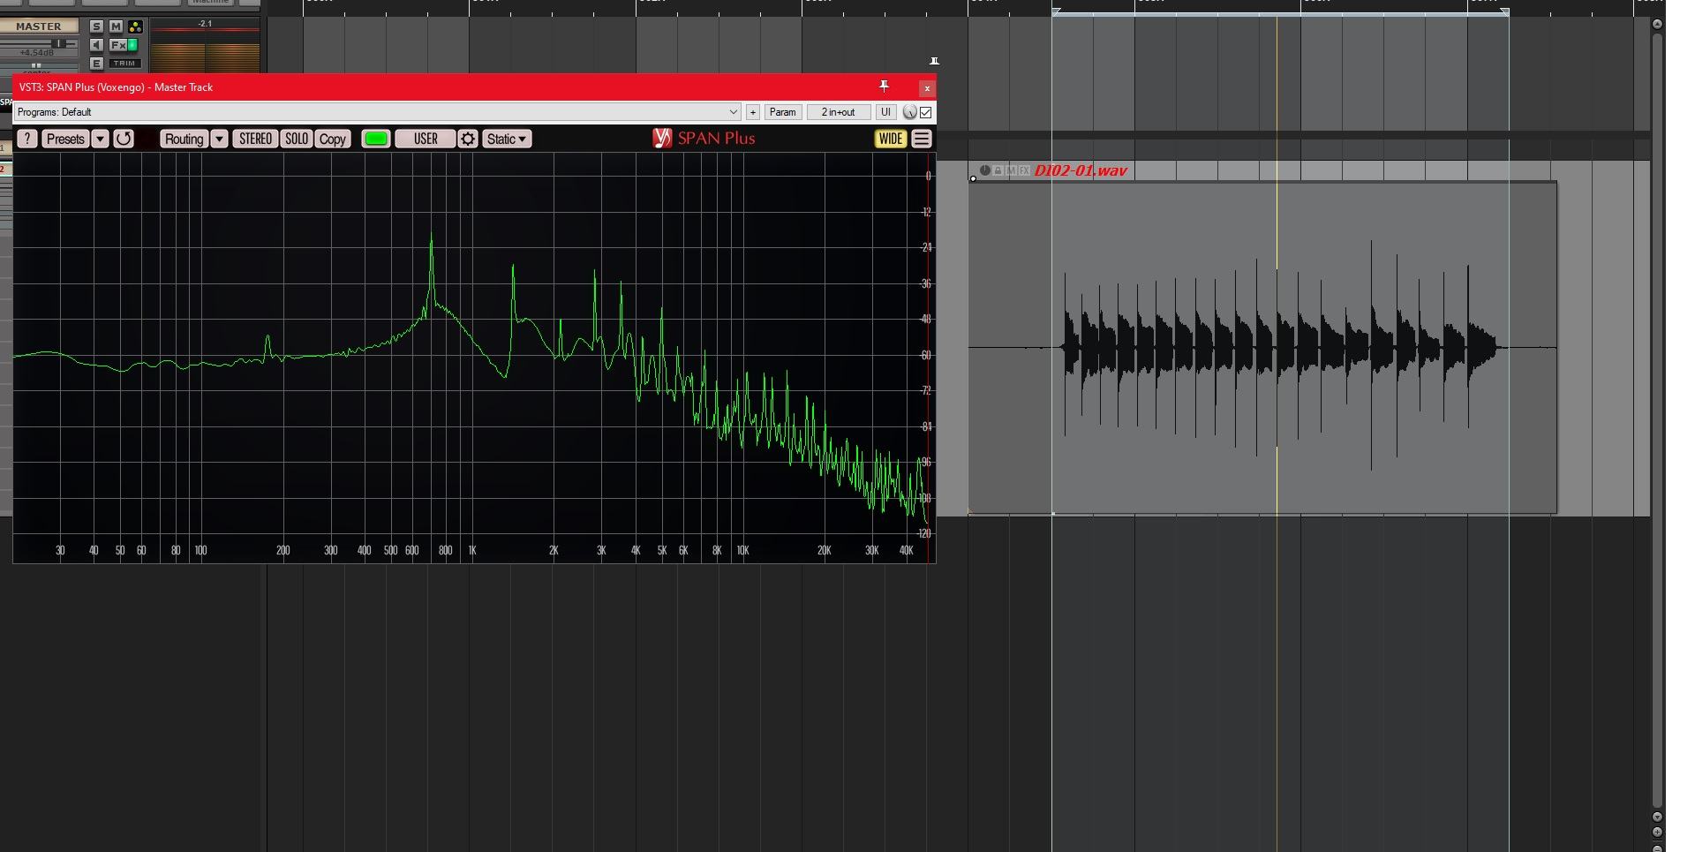This screenshot has width=1695, height=852.
Task: Click the Copy button in SPAN
Action: pos(333,139)
